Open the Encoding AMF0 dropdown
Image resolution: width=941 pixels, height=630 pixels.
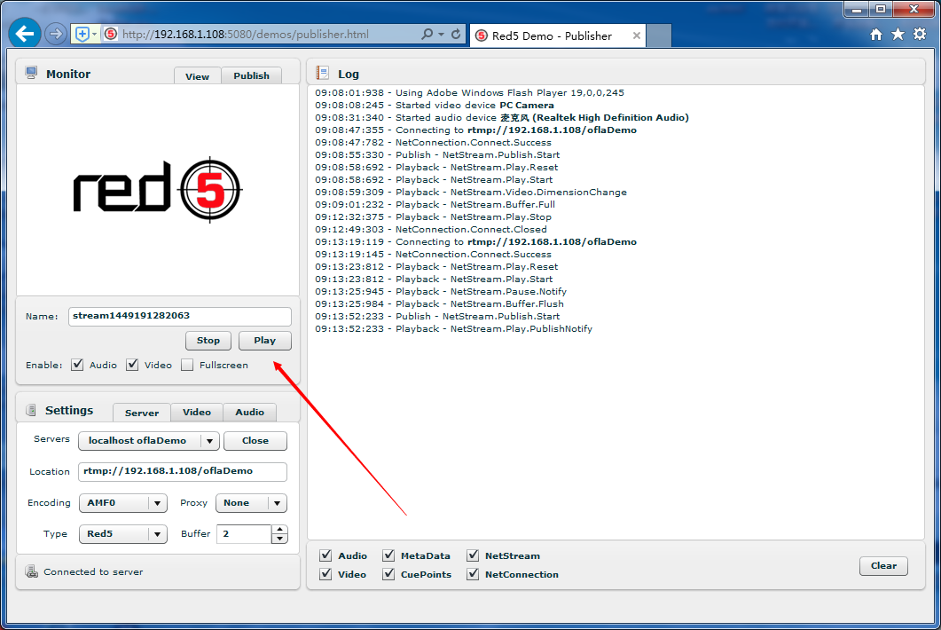[x=123, y=503]
